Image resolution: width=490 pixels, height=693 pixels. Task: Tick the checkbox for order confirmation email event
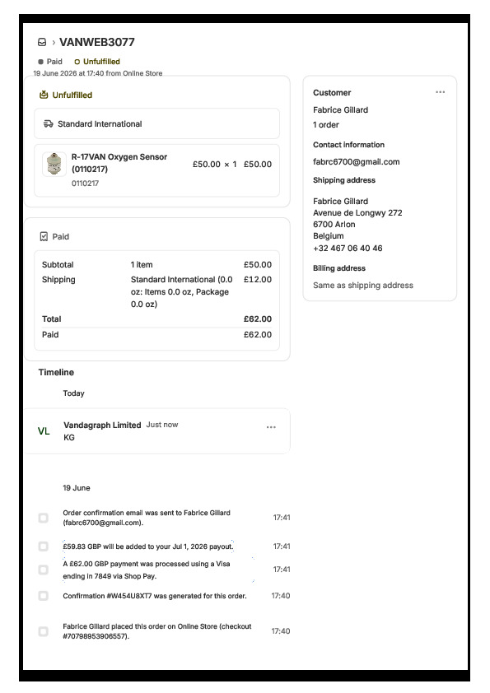[44, 518]
